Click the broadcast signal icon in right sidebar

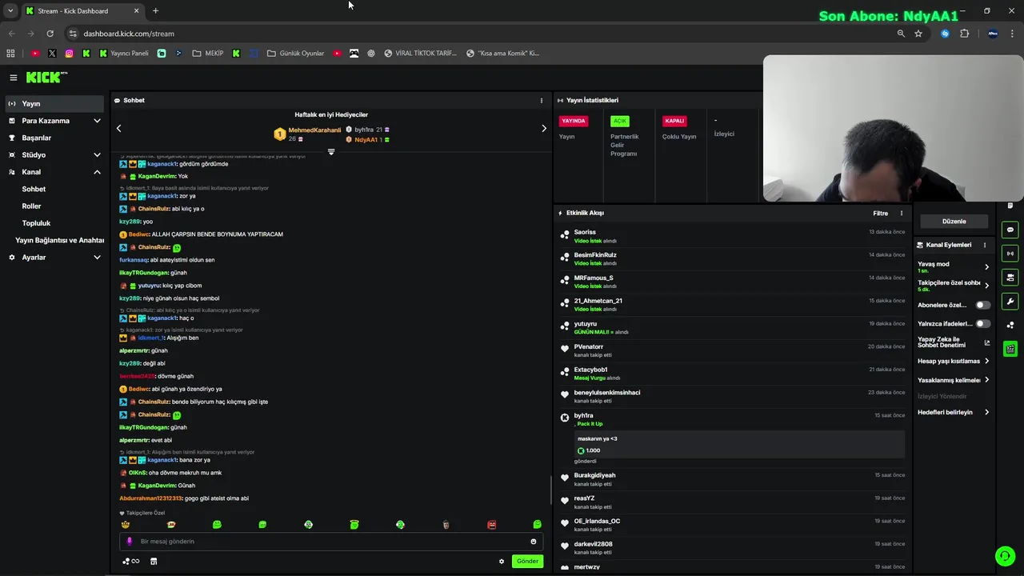(x=1010, y=254)
